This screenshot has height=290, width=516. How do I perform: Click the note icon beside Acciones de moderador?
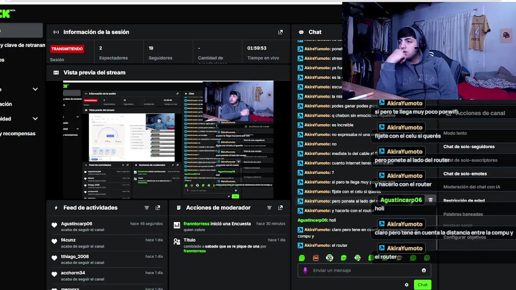[x=179, y=208]
